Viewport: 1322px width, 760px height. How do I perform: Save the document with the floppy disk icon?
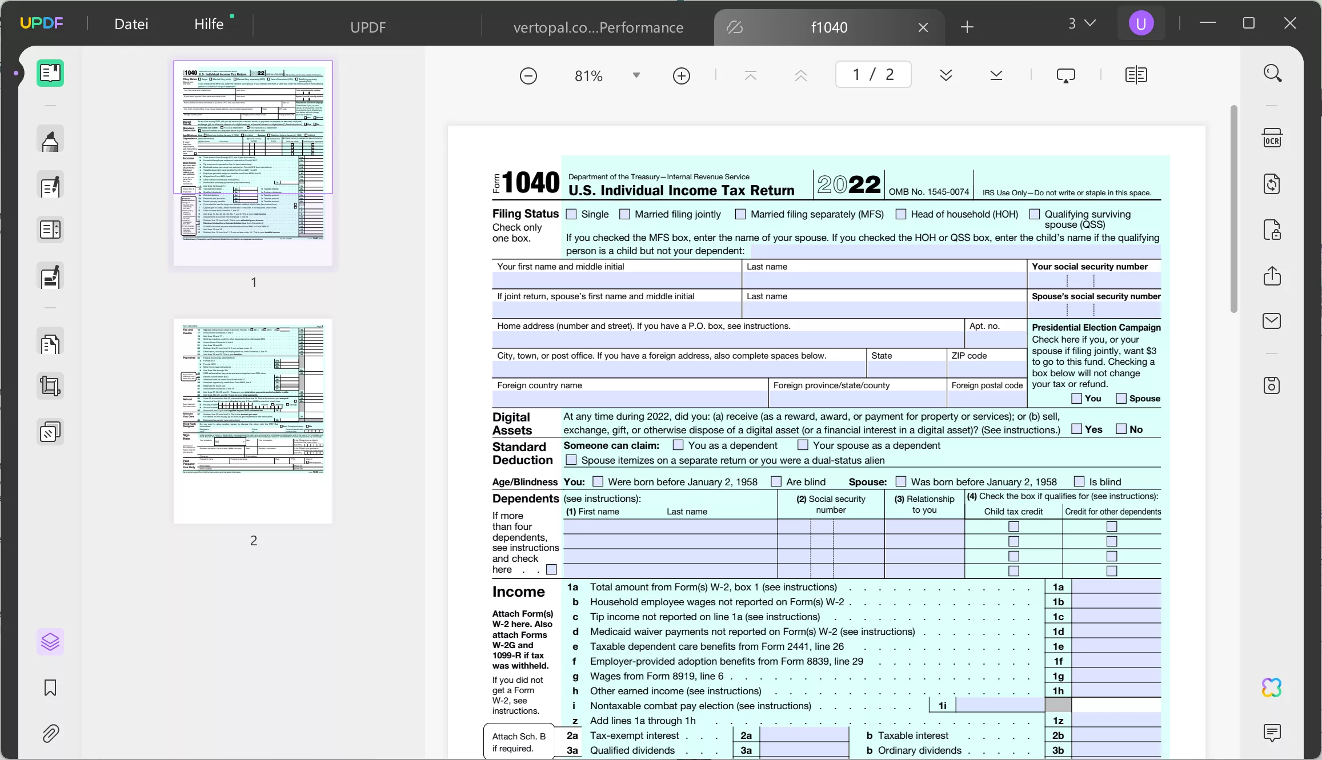point(1272,385)
